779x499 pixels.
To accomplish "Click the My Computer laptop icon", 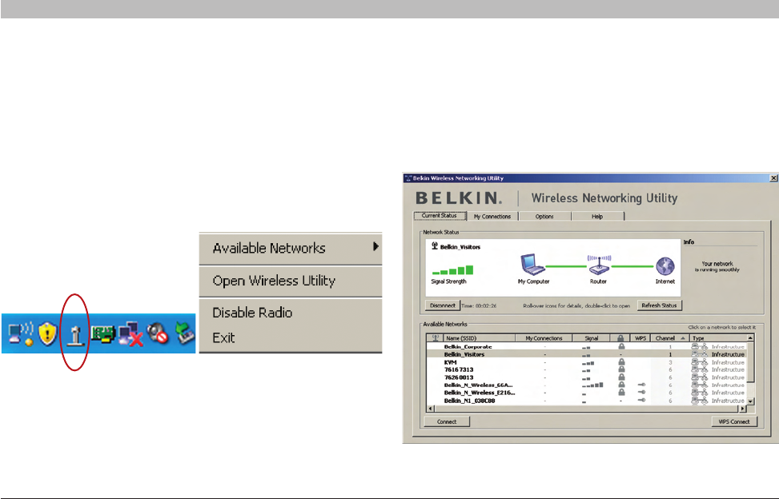I will pyautogui.click(x=532, y=265).
